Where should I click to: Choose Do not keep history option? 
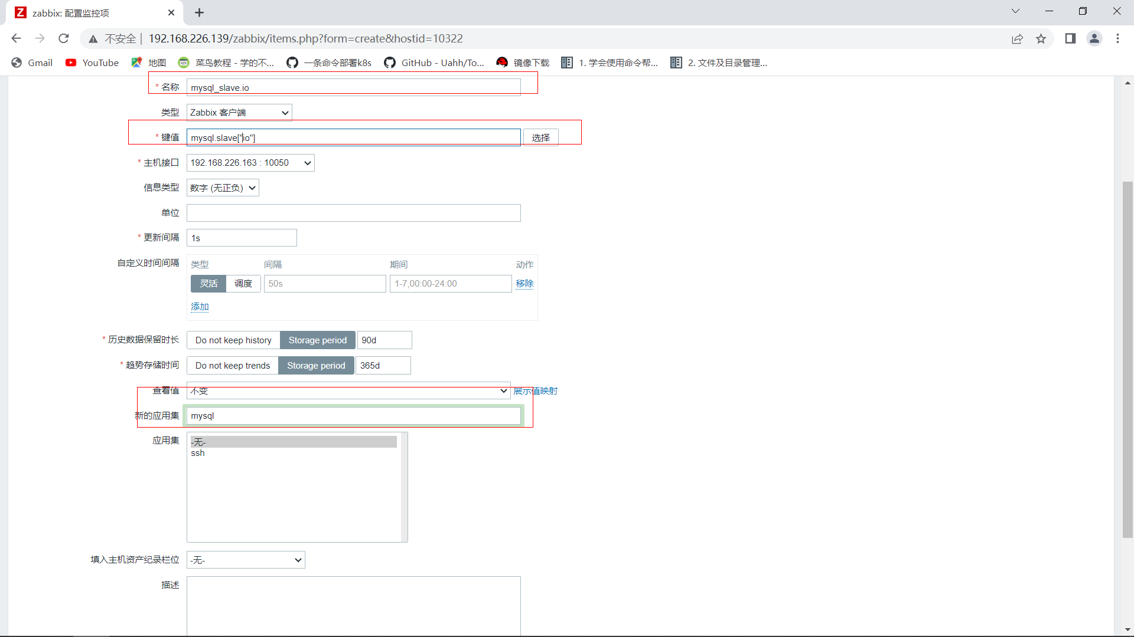233,340
